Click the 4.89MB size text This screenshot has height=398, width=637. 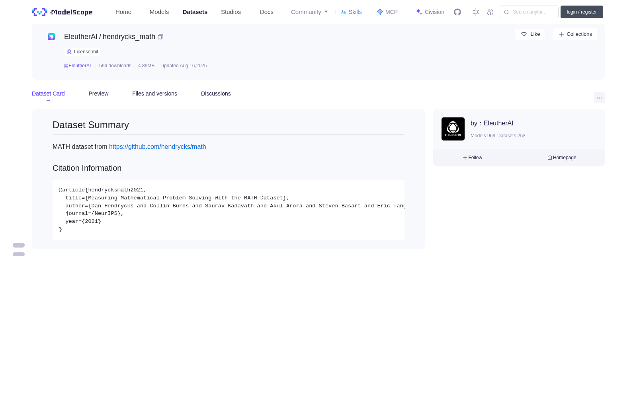146,66
